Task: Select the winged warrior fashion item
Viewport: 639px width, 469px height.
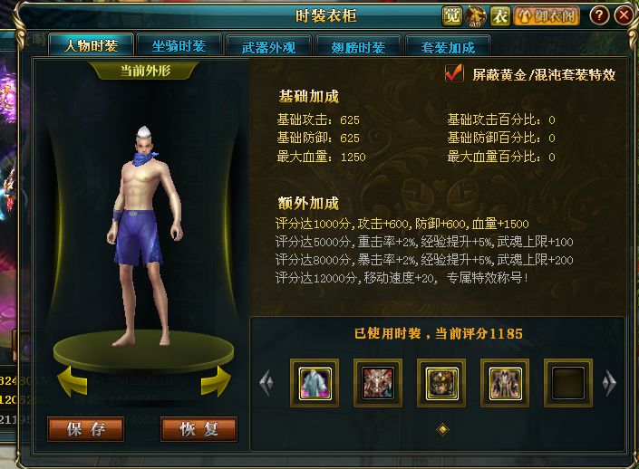Action: (505, 383)
